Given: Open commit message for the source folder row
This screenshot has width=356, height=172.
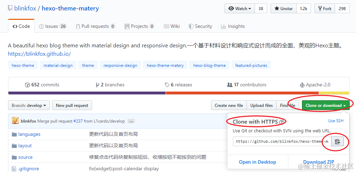Looking at the screenshot, I should [x=148, y=157].
